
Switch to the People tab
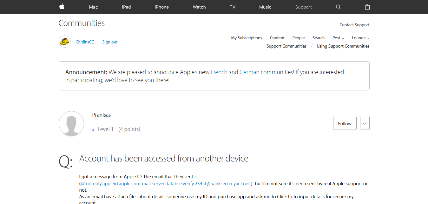(x=298, y=38)
